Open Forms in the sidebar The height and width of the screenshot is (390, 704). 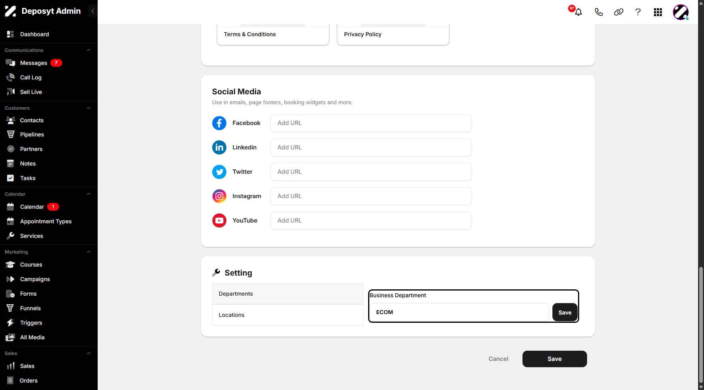click(x=28, y=294)
